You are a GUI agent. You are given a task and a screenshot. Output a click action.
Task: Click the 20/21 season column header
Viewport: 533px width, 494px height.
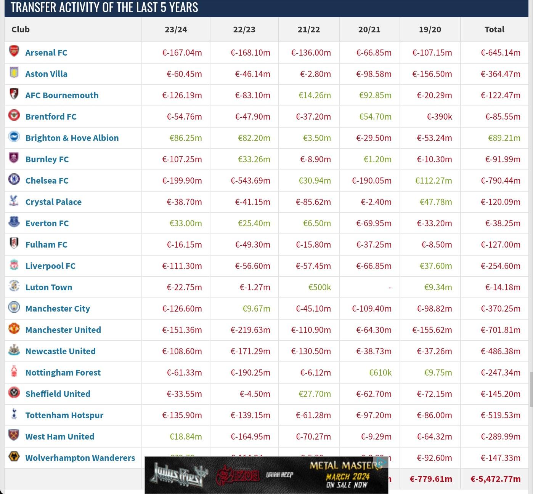pyautogui.click(x=369, y=29)
